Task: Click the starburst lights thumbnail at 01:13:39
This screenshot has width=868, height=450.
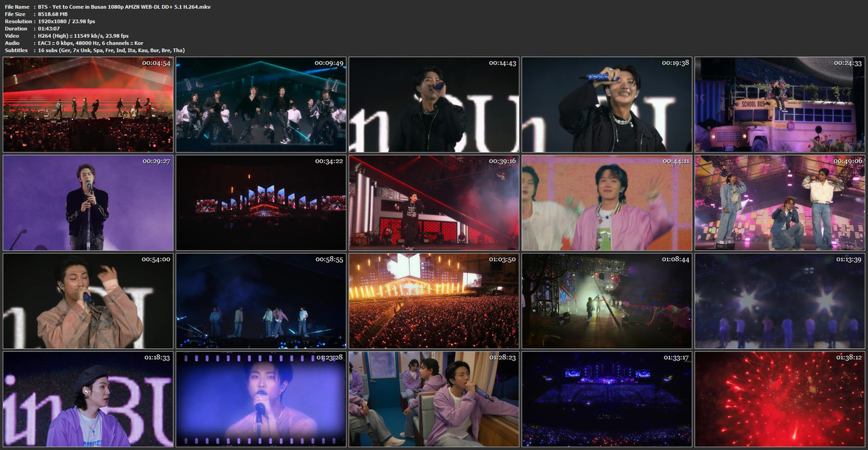Action: tap(780, 301)
